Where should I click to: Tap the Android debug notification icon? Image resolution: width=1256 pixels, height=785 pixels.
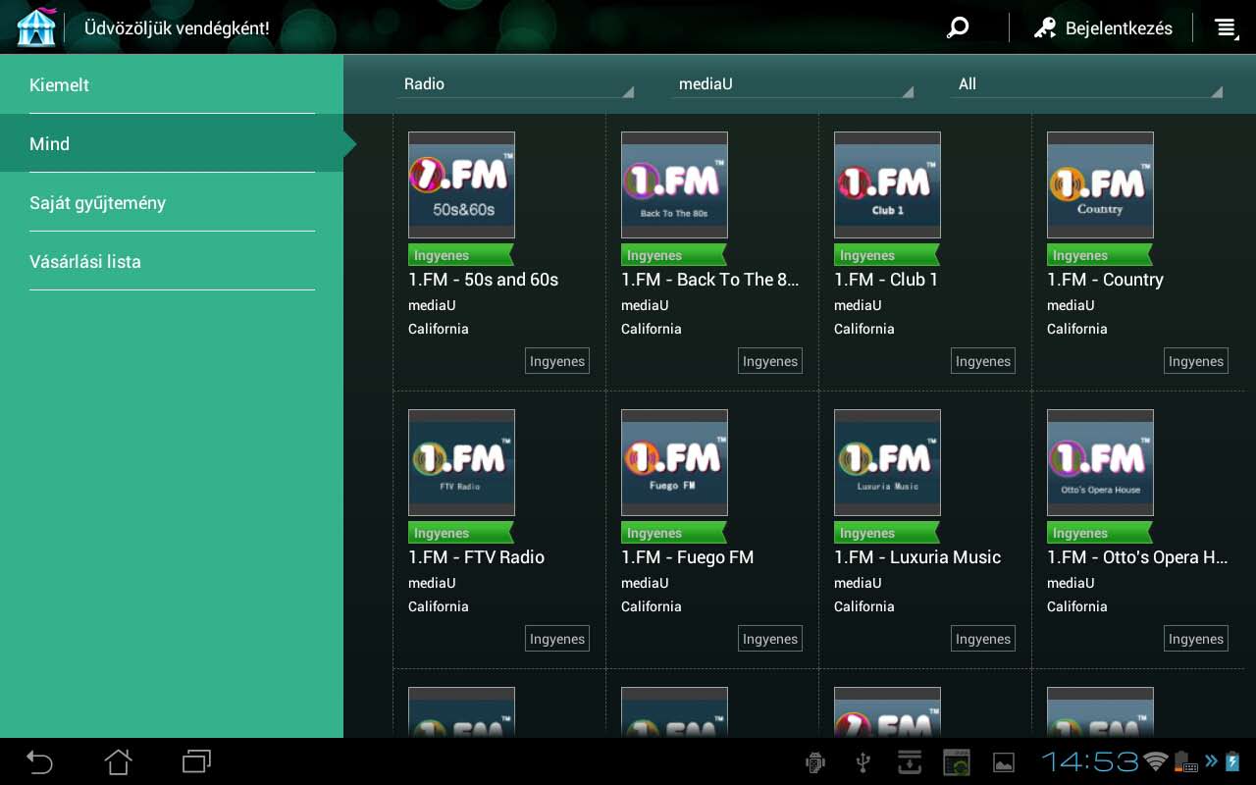pyautogui.click(x=814, y=762)
